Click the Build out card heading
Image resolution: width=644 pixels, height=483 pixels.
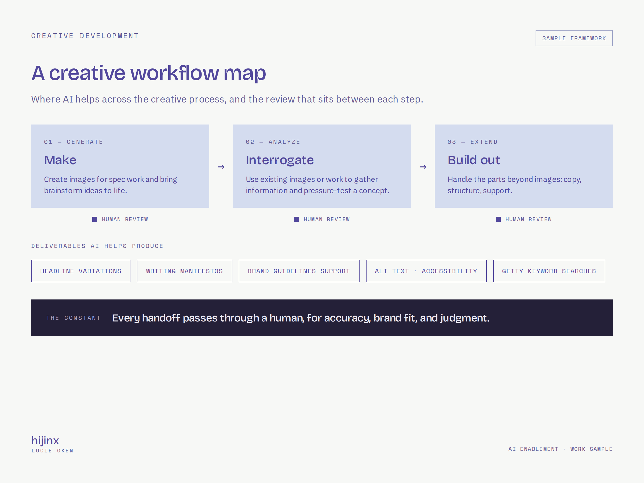point(474,160)
